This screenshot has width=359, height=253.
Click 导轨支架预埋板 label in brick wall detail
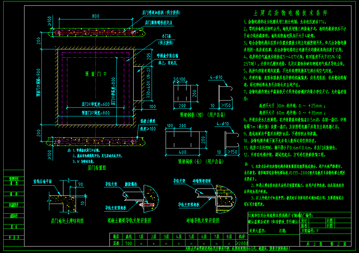[189, 205]
